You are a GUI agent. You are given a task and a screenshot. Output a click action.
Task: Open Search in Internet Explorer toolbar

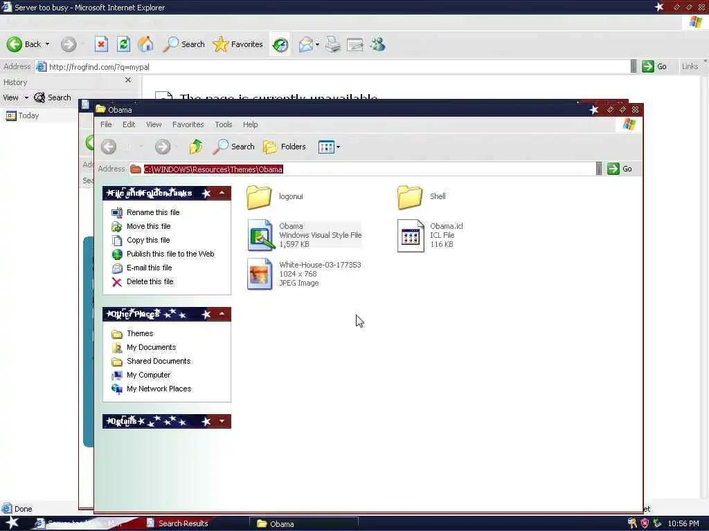pyautogui.click(x=183, y=44)
